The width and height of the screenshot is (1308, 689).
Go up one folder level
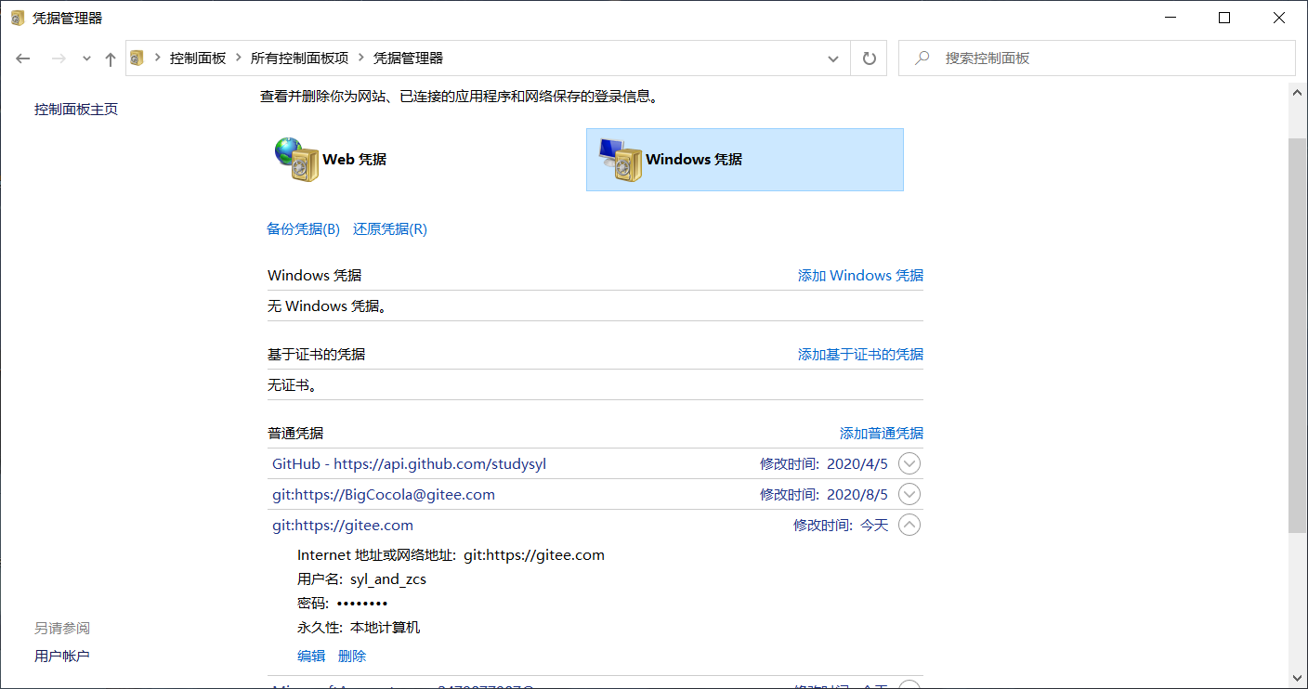point(111,58)
